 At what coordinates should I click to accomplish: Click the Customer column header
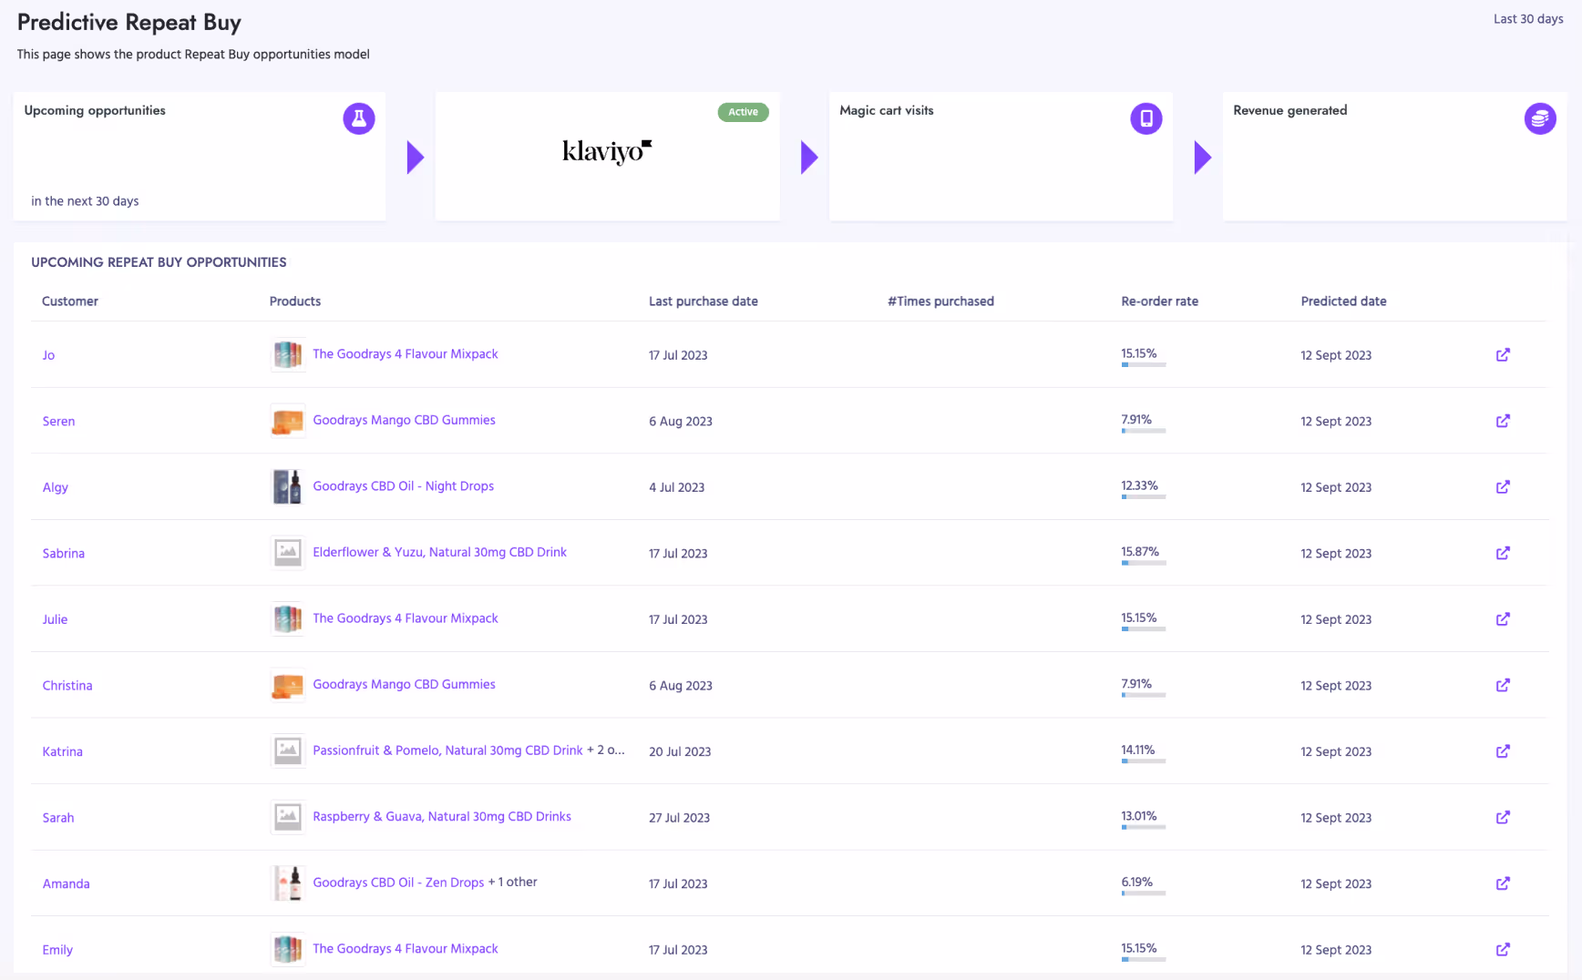[x=70, y=301]
